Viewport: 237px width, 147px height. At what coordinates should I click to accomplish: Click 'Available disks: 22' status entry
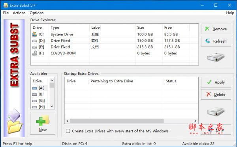tap(198, 143)
